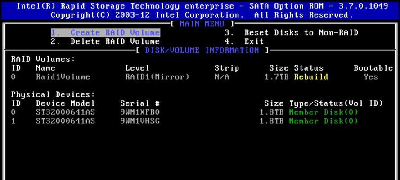Click the MAIN MENU section title
This screenshot has height=180, width=400.
pyautogui.click(x=202, y=24)
